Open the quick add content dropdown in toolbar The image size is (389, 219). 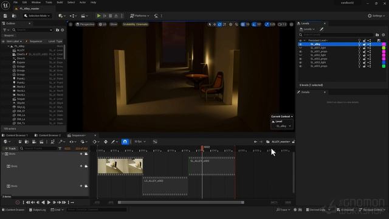coord(62,16)
